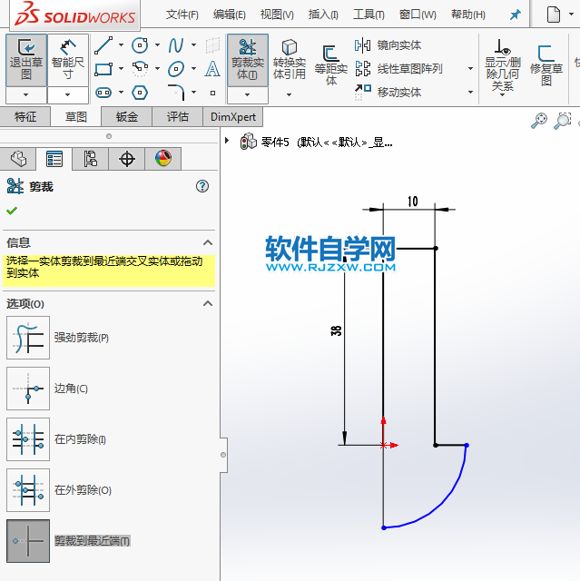Image resolution: width=580 pixels, height=581 pixels.
Task: Confirm trim with green checkmark
Action: [x=12, y=211]
